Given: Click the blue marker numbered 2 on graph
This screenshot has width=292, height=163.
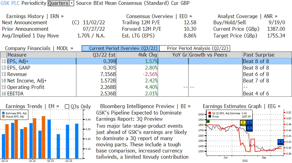Looking at the screenshot, I should tap(249, 122).
